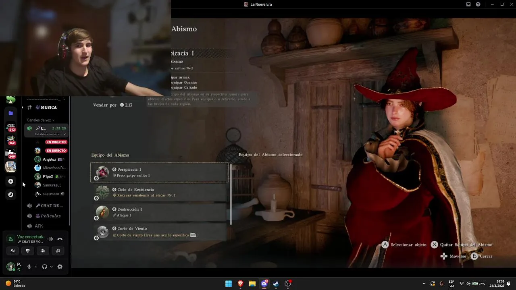Click Discord share screen button
Viewport: 516px width, 290px height.
tap(28, 251)
